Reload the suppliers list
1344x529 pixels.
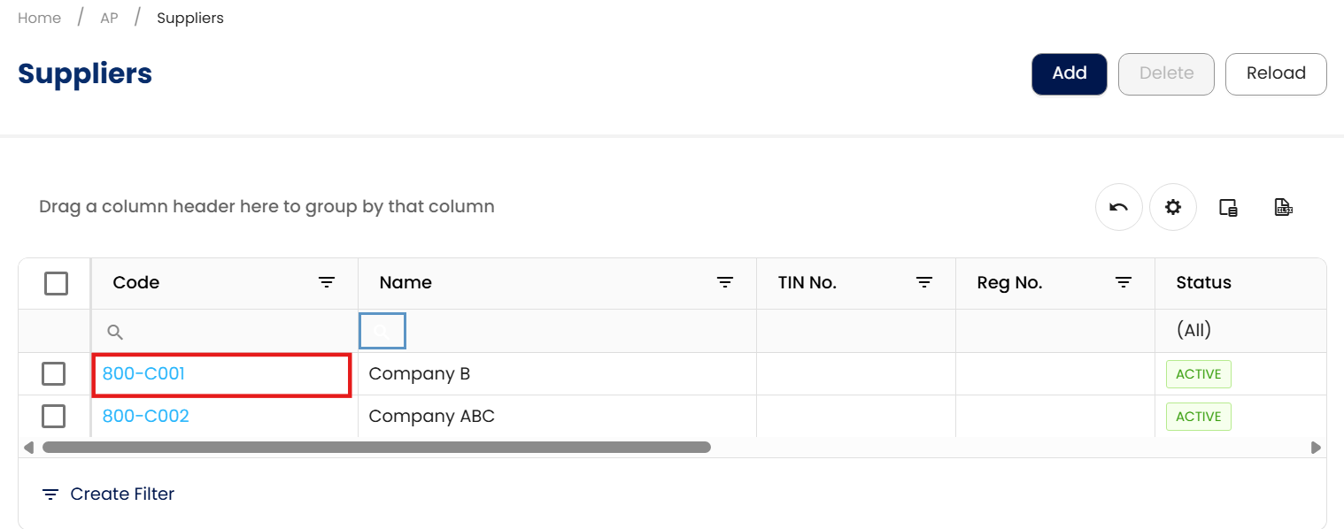tap(1275, 73)
